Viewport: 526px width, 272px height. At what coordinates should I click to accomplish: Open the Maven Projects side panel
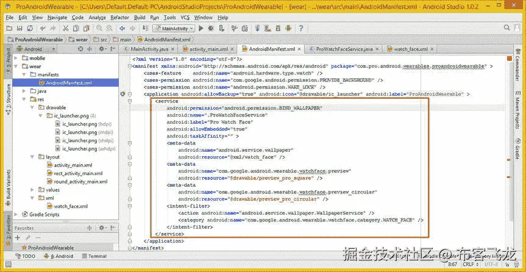pos(518,110)
